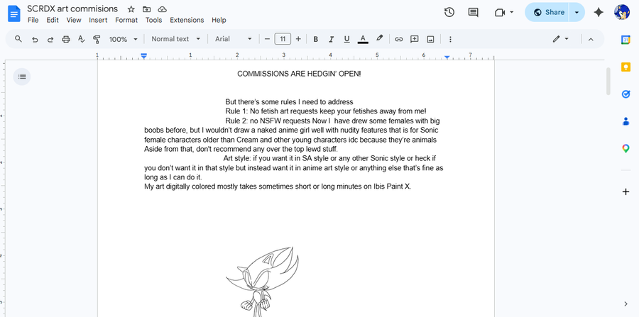Click the right indent marker on the ruler
The image size is (639, 317).
coord(447,57)
